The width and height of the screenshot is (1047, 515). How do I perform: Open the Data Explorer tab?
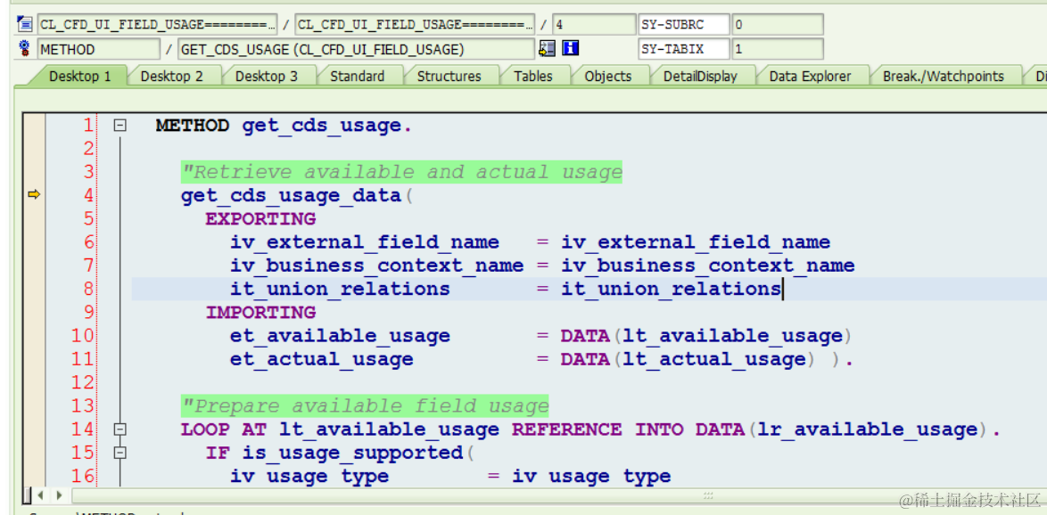810,76
